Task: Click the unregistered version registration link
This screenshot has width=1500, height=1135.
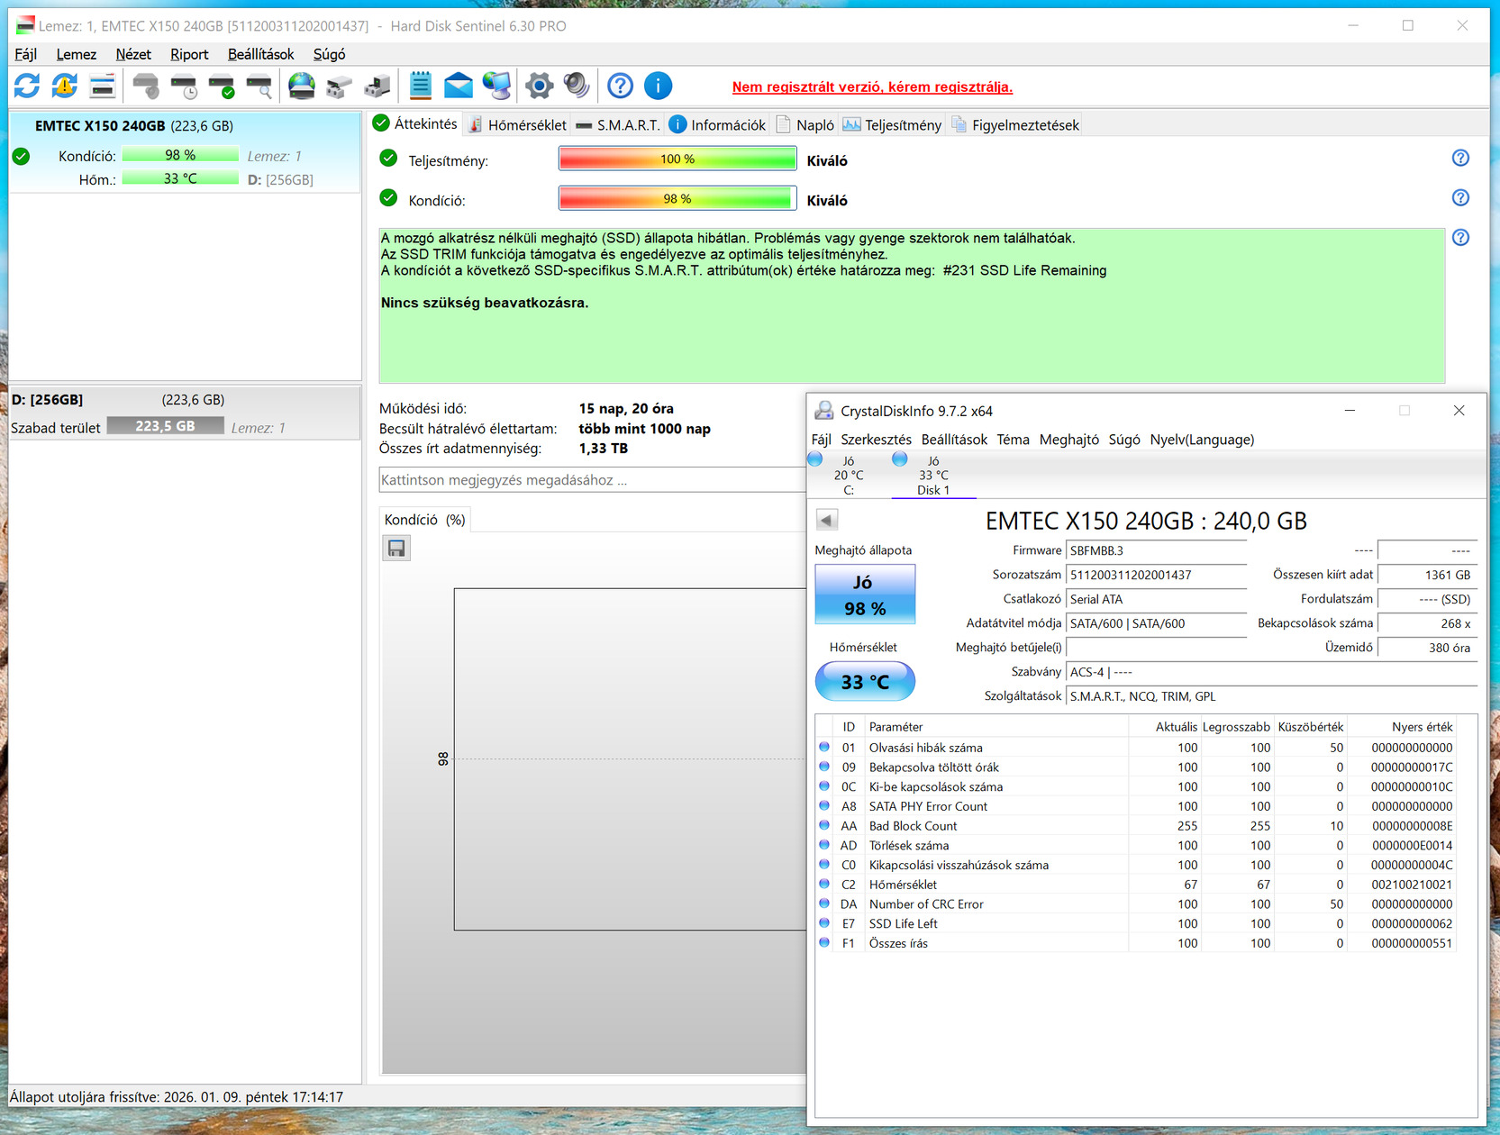Action: click(x=872, y=87)
